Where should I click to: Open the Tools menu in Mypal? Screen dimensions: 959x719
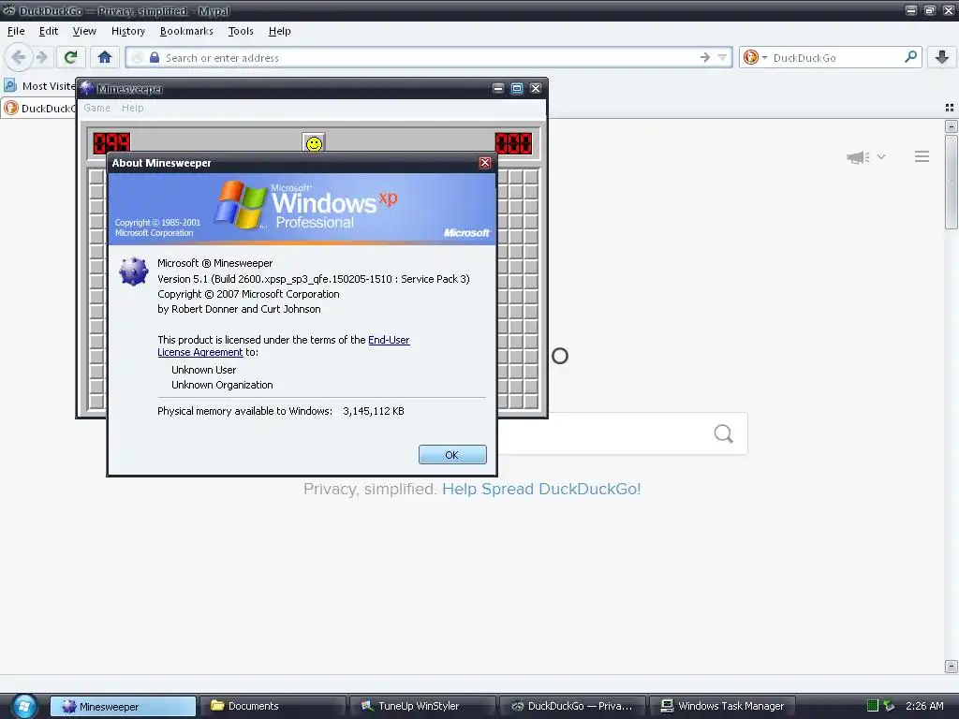[241, 31]
